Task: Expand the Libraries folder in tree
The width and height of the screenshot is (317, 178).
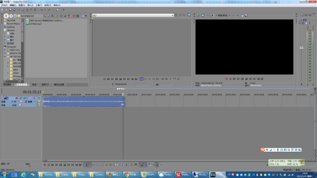Action: click(x=5, y=30)
